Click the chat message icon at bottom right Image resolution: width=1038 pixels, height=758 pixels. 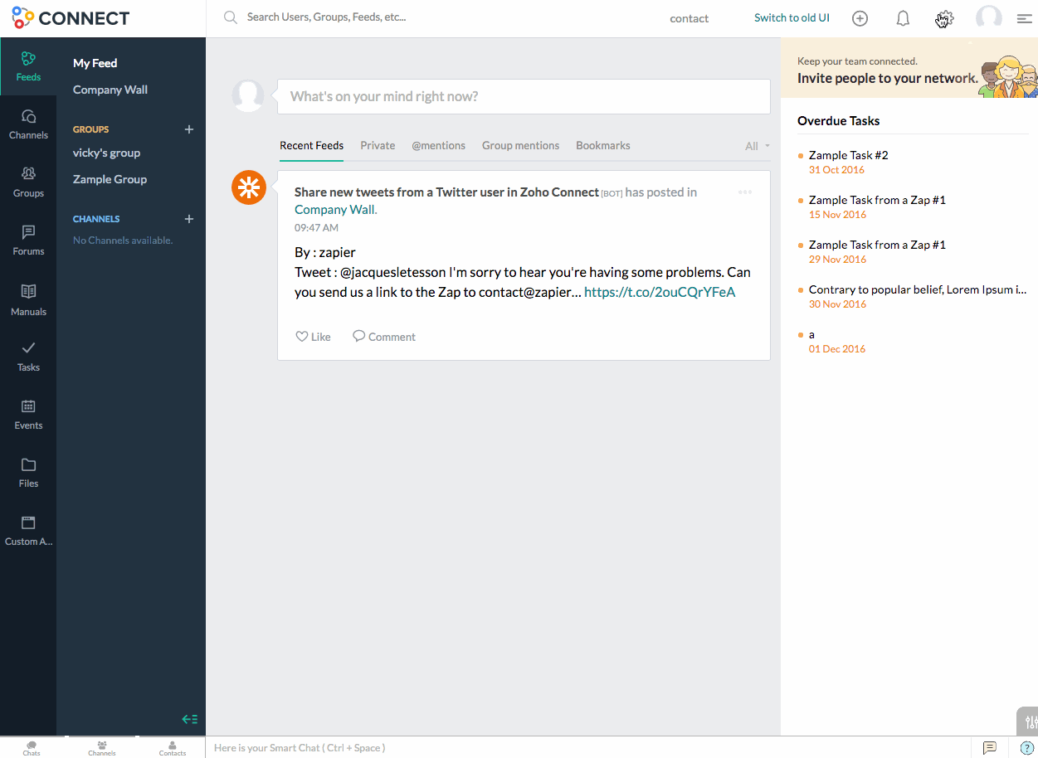coord(989,747)
